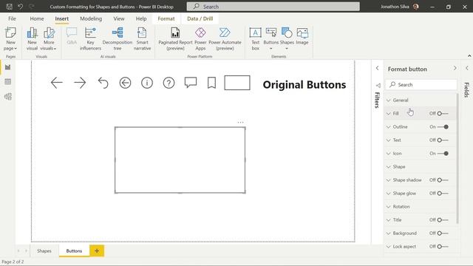Click the Save icon in title bar
This screenshot has width=473, height=266.
point(10,7)
